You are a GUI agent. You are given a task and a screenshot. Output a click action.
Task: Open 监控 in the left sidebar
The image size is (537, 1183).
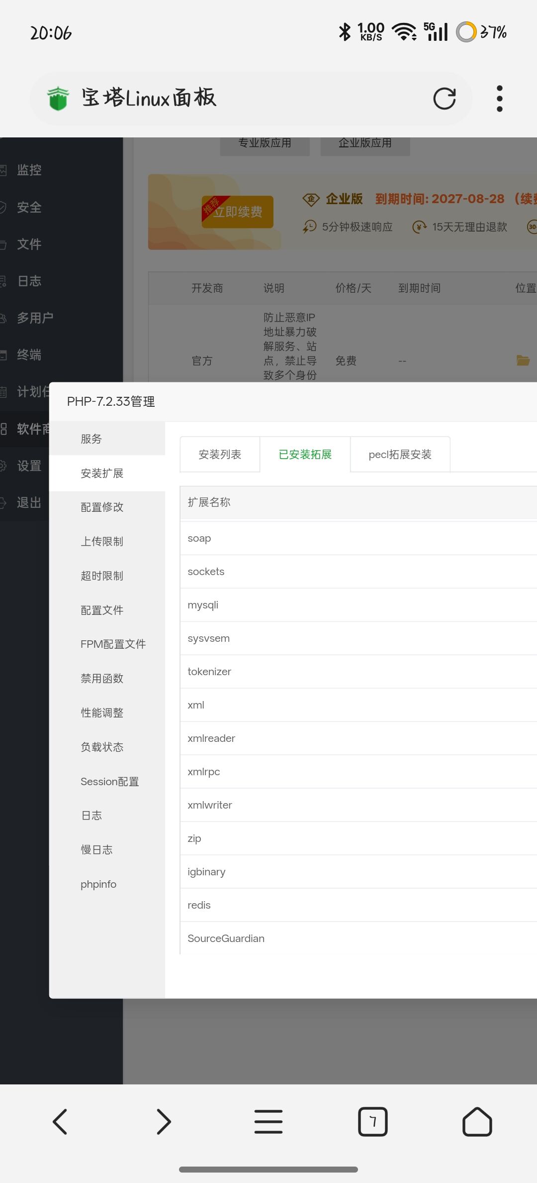[x=29, y=170]
